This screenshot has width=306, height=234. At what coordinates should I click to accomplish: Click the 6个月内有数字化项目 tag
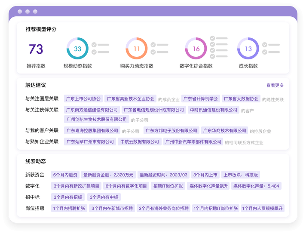(126, 186)
